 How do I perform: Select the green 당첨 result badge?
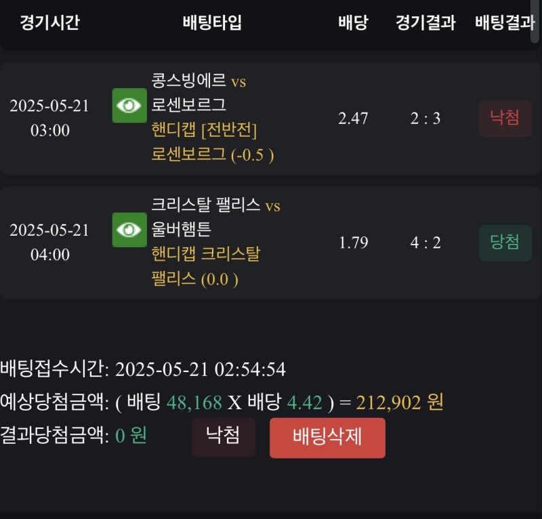[505, 243]
